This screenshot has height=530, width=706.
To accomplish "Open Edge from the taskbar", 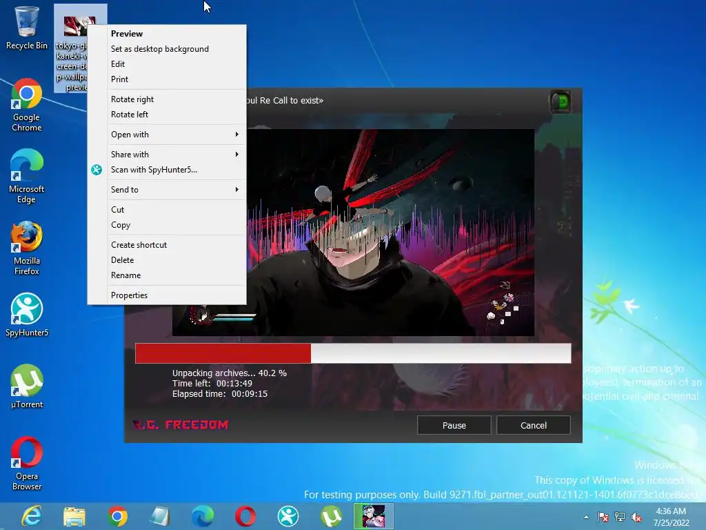I will (203, 516).
